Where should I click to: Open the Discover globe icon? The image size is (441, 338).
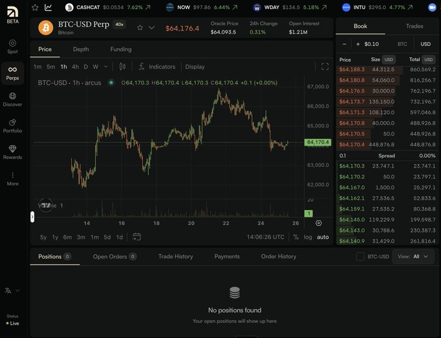[12, 96]
